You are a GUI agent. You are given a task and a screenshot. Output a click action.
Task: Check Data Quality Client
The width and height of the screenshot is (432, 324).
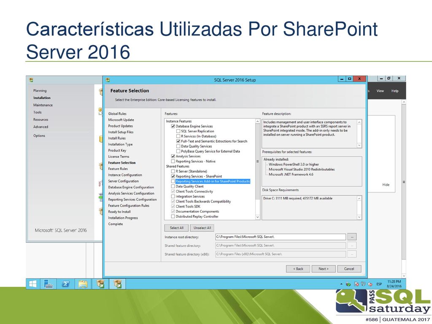(173, 186)
